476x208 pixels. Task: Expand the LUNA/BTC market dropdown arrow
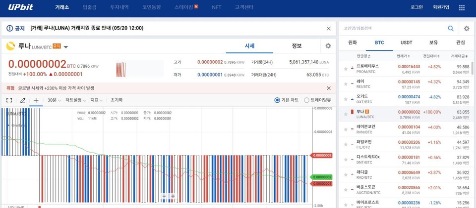pos(66,47)
